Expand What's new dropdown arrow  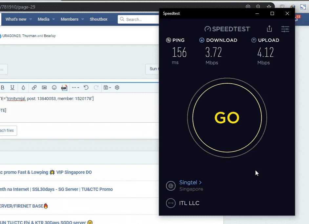click(x=31, y=19)
